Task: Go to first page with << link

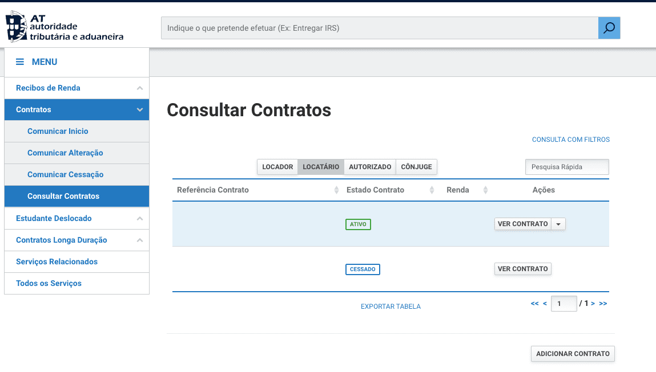Action: [534, 304]
